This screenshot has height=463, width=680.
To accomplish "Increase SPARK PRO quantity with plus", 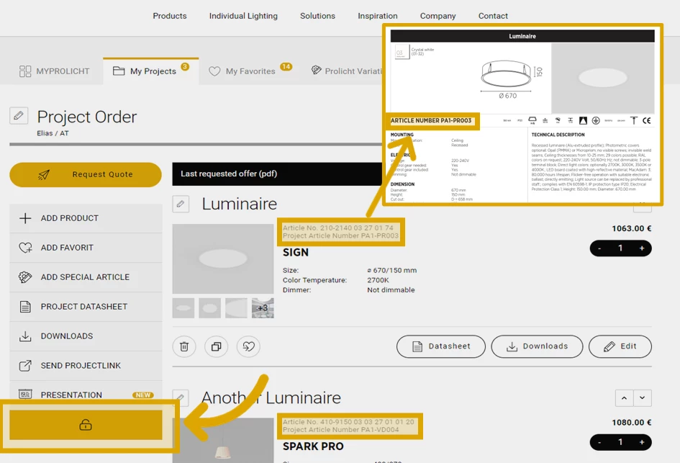I will [x=642, y=442].
